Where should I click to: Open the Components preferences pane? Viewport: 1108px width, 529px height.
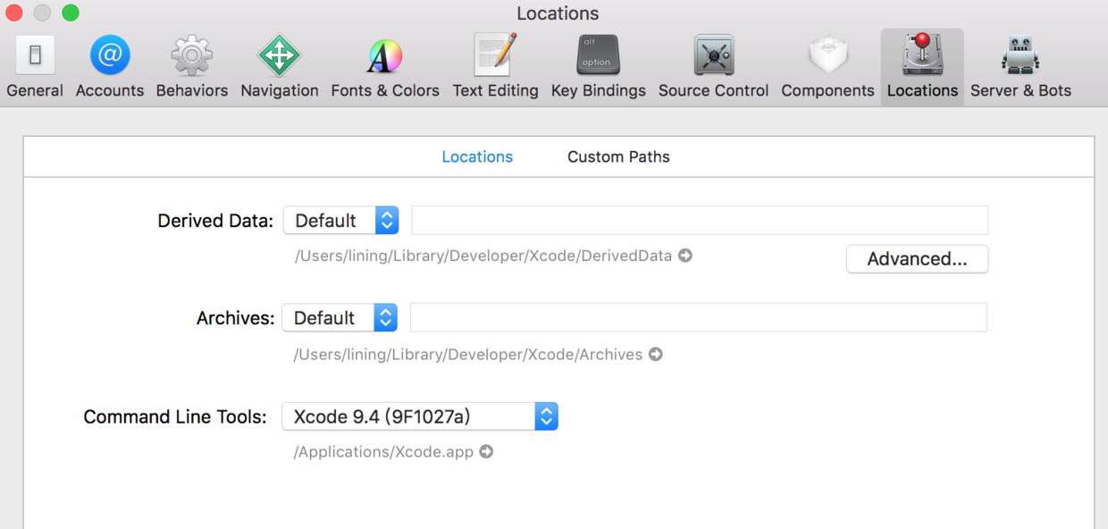pos(827,67)
